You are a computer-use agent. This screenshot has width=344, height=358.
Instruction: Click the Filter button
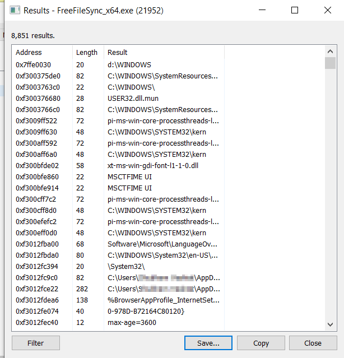pos(35,343)
